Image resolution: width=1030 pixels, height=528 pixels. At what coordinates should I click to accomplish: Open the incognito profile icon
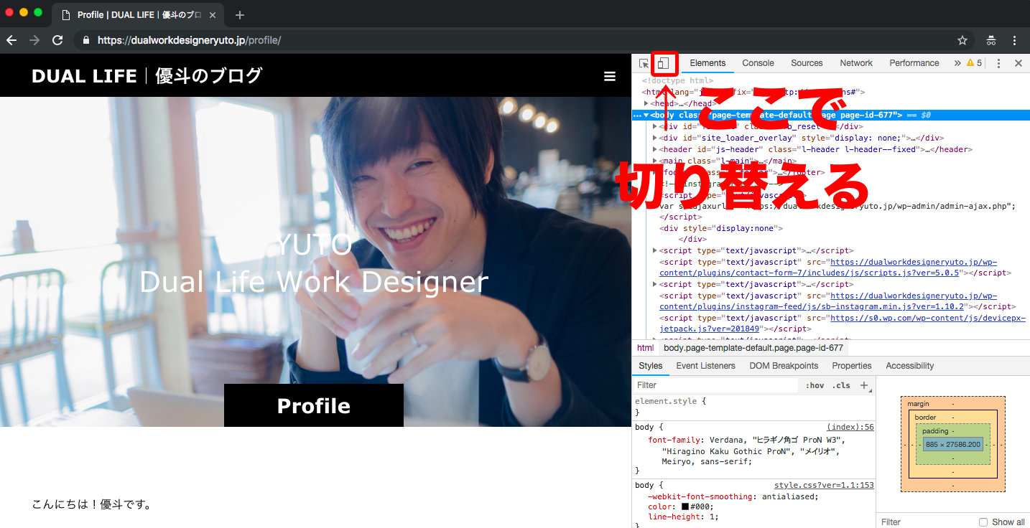(991, 40)
